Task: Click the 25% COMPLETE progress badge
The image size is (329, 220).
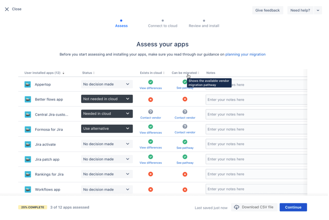Action: tap(33, 207)
